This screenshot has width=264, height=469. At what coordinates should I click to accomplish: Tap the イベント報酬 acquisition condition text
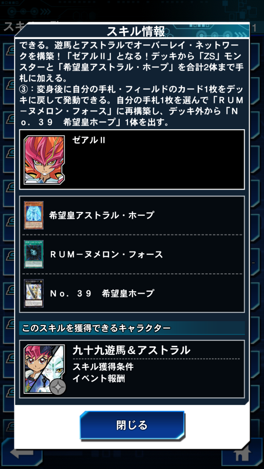coord(99,378)
